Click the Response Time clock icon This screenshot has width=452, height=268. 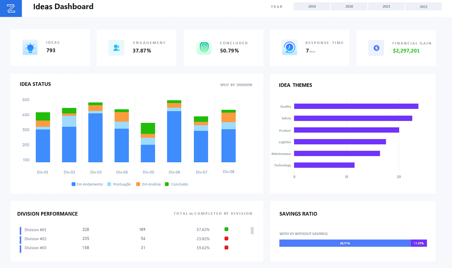click(289, 47)
